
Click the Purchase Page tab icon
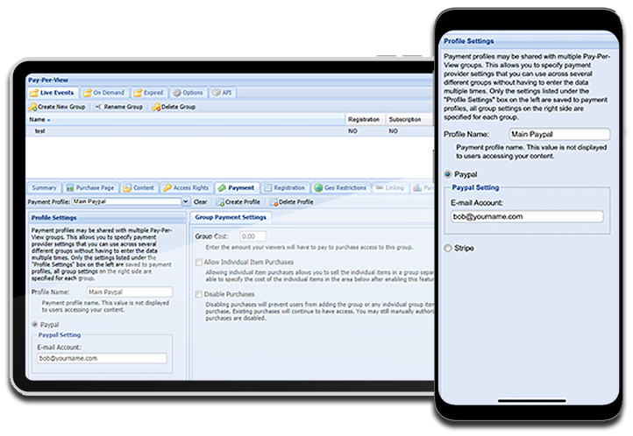(70, 188)
